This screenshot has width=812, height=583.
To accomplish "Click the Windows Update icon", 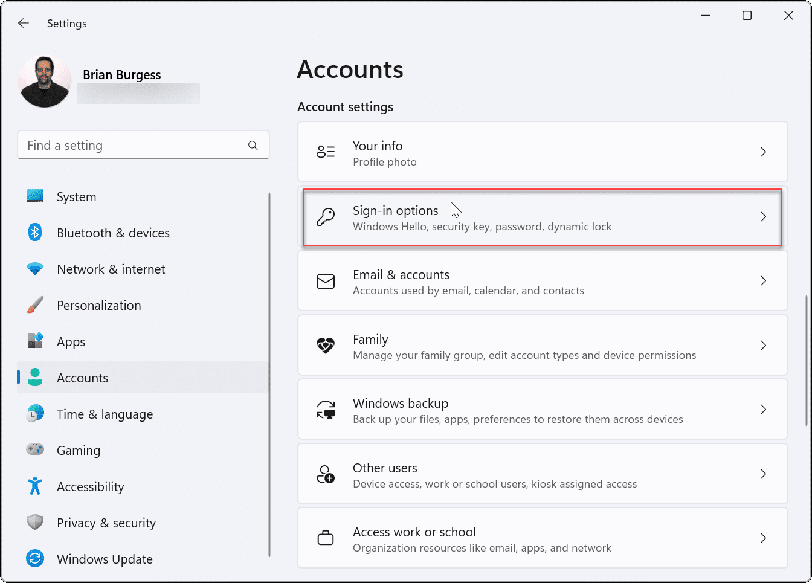I will 35,559.
